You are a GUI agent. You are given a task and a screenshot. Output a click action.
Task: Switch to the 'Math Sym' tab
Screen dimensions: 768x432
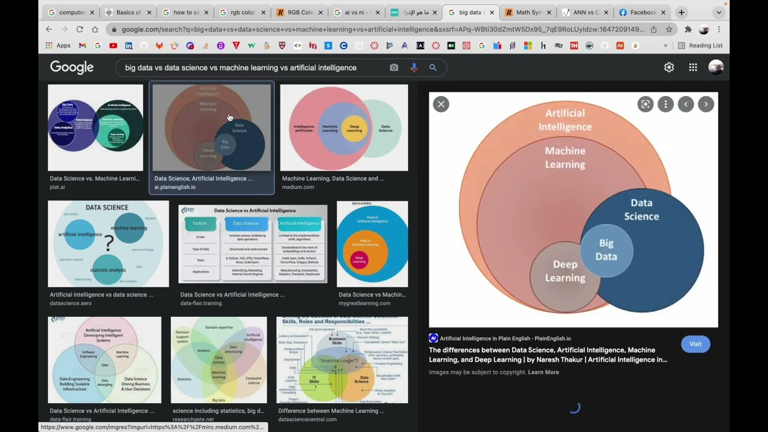[x=527, y=12]
